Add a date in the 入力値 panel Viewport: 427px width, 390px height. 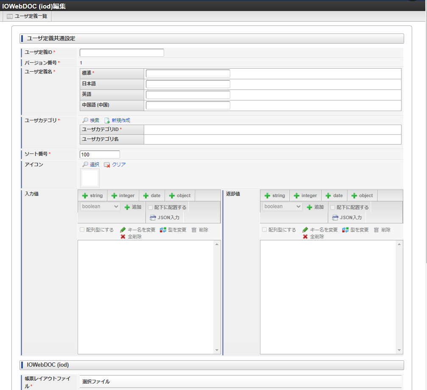coord(152,195)
